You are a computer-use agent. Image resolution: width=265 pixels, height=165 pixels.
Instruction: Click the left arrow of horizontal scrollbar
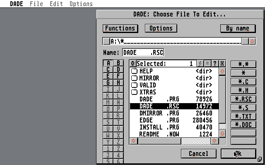(133, 141)
